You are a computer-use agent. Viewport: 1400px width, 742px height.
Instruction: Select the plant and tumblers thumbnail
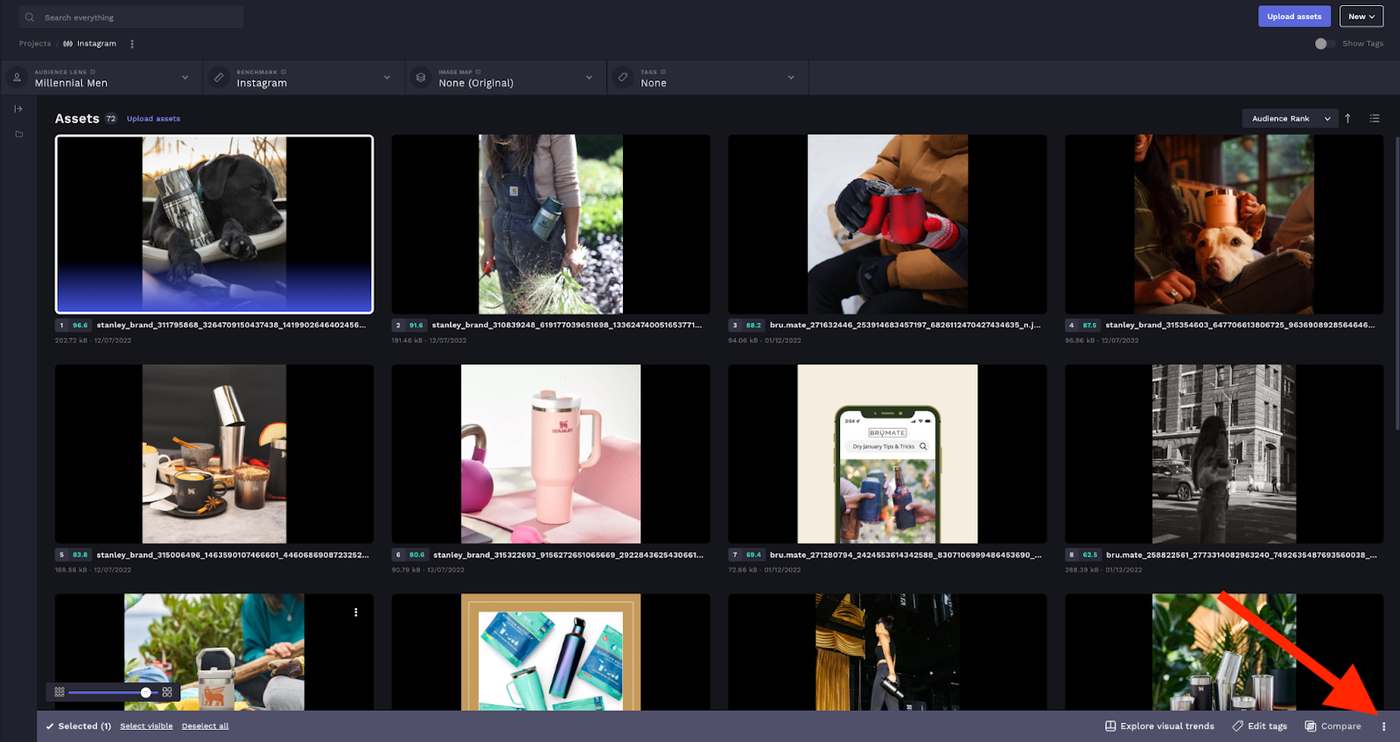[x=1224, y=652]
